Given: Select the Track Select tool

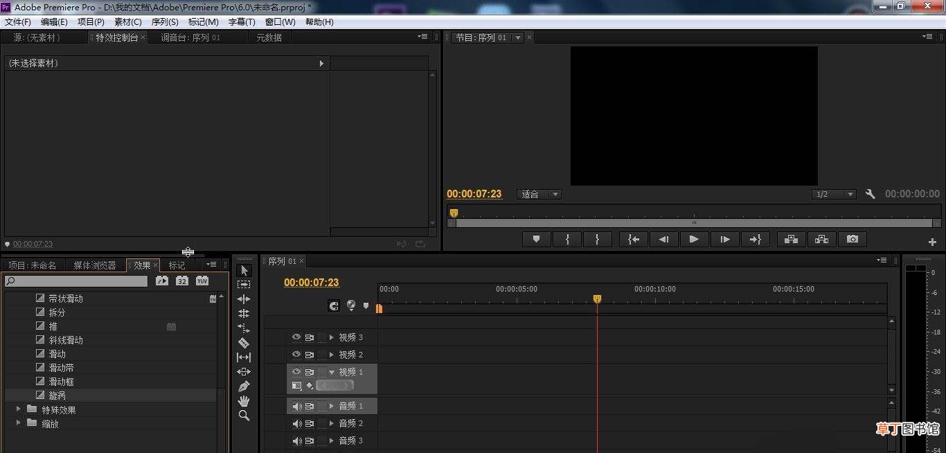Looking at the screenshot, I should [x=244, y=285].
